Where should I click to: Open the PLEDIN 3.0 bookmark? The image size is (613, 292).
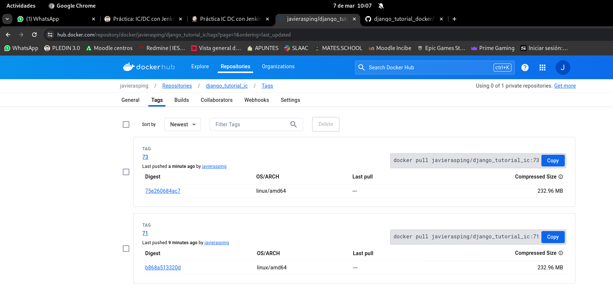(x=62, y=48)
